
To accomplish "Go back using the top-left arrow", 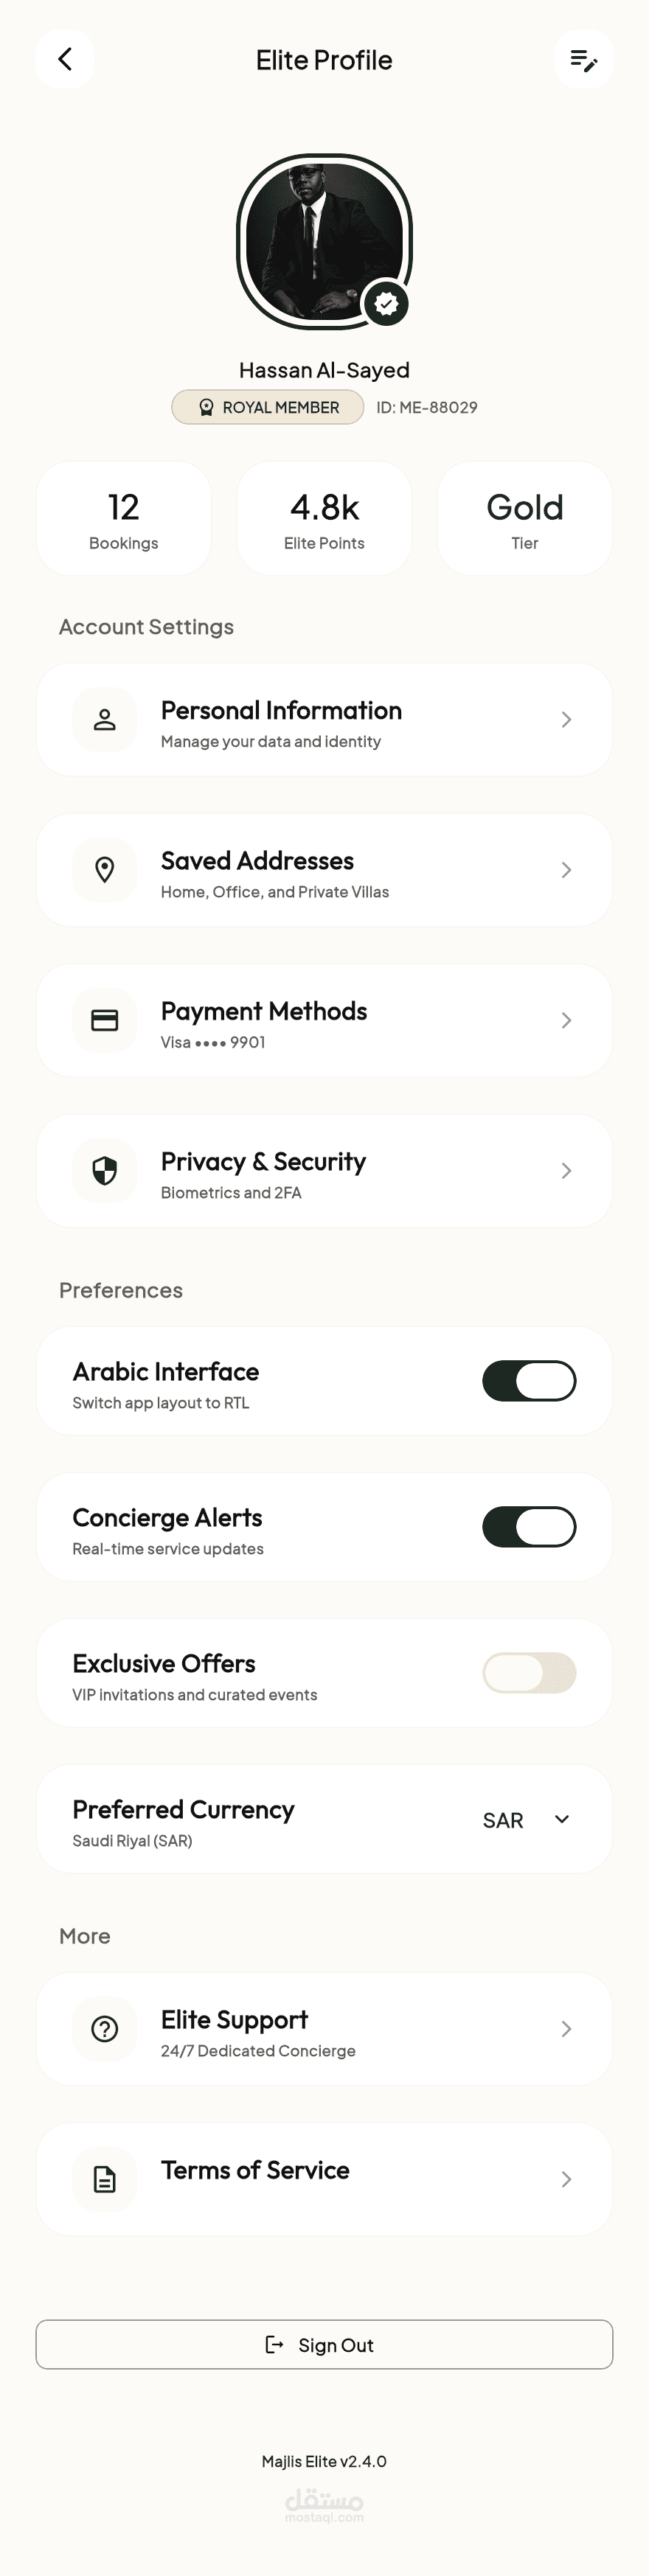I will (65, 59).
